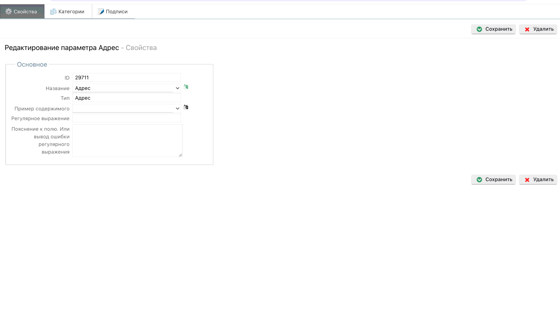Click the Регулярное выражение label
The height and width of the screenshot is (322, 560).
(40, 119)
